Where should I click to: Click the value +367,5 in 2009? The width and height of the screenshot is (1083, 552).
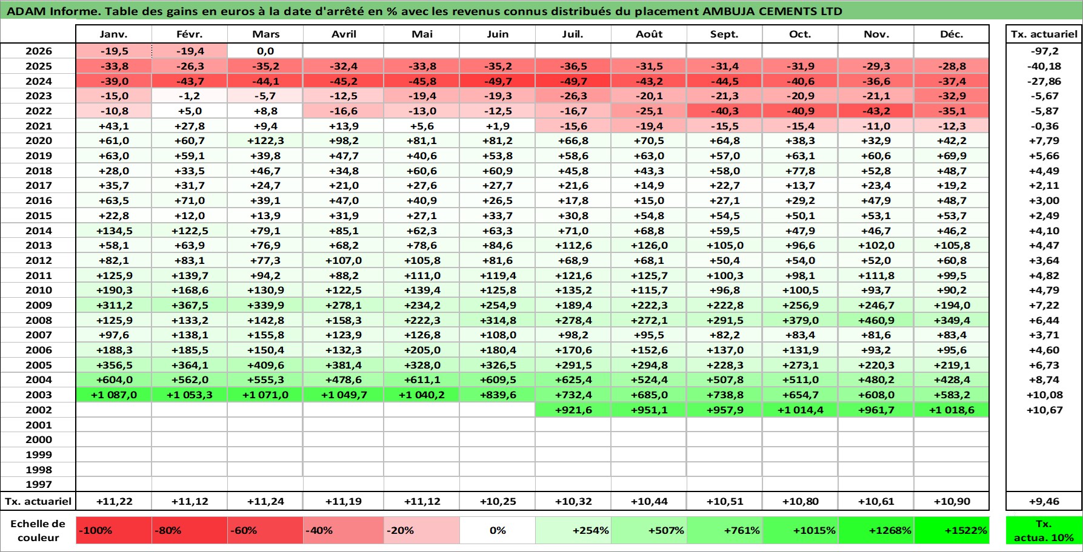click(190, 305)
